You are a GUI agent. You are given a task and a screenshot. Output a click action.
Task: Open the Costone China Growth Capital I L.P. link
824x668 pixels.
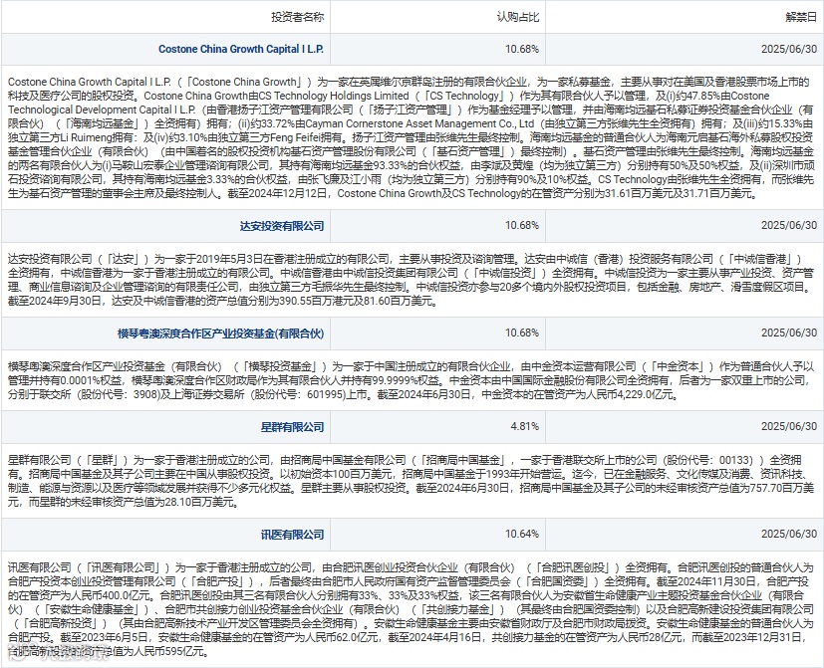[x=241, y=49]
